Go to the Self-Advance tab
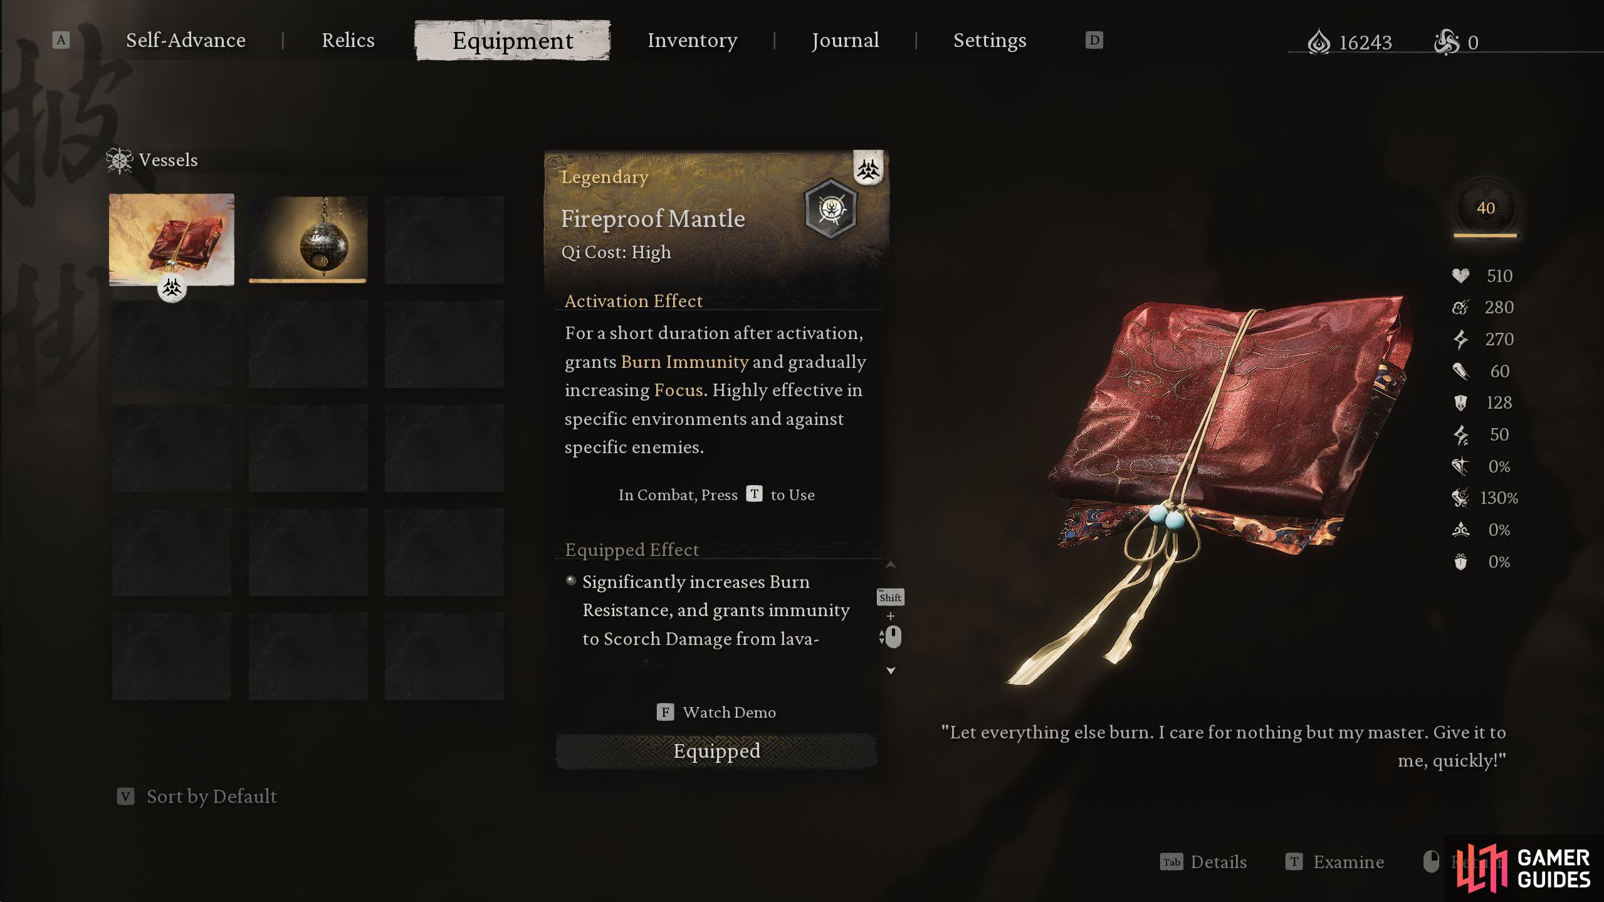 [186, 40]
